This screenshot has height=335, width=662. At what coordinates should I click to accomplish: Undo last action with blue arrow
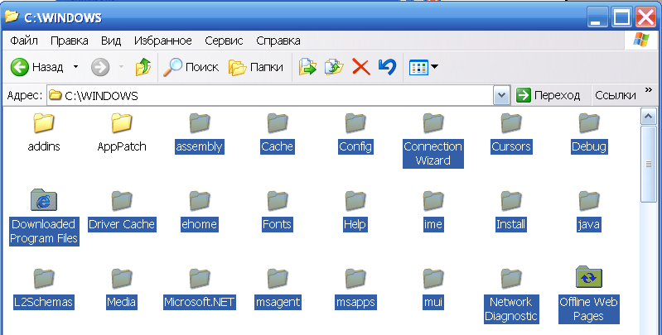387,67
